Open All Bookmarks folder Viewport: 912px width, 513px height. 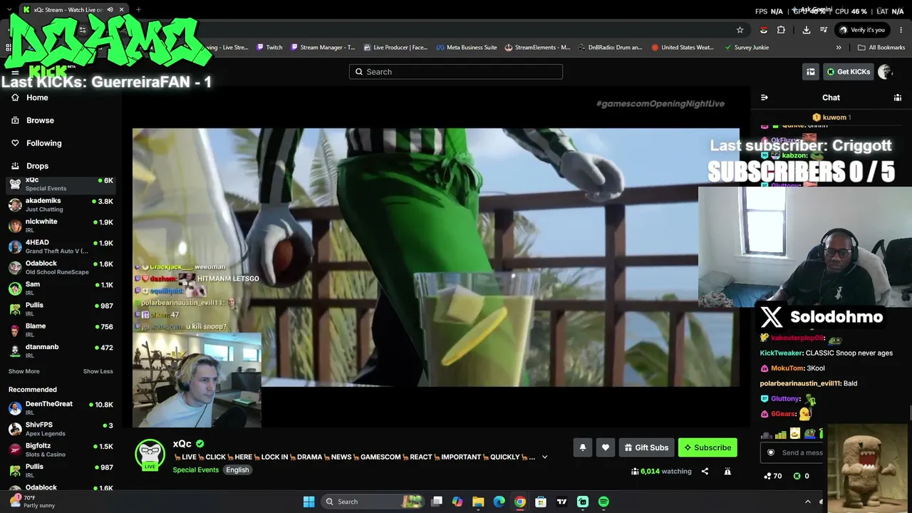[881, 48]
